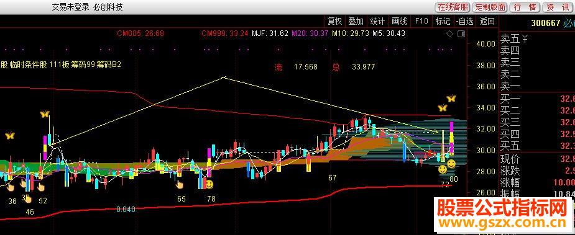The height and width of the screenshot is (235, 575).
Task: Open 统计 statistics from chart toolbar
Action: (377, 21)
